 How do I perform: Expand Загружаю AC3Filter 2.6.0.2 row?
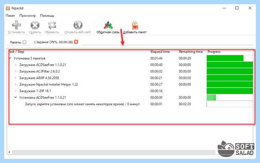(16, 71)
